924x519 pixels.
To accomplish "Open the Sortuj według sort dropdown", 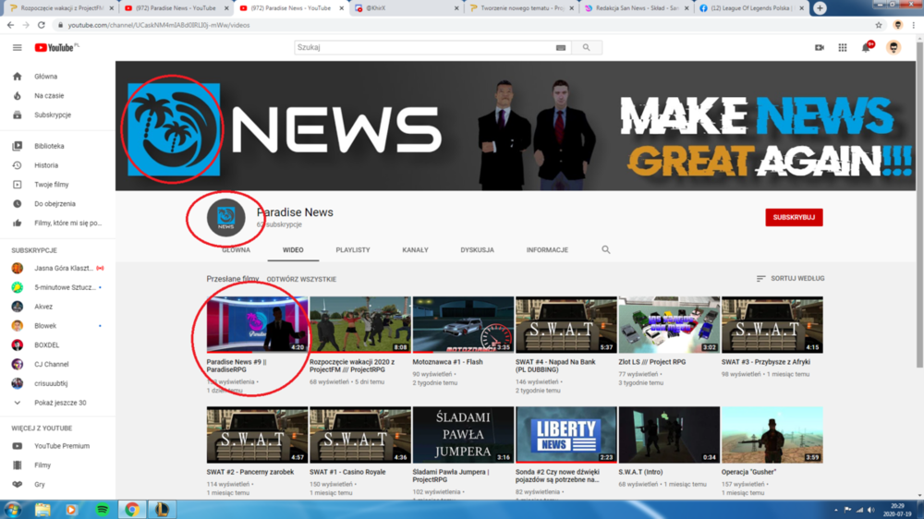I will [x=790, y=279].
